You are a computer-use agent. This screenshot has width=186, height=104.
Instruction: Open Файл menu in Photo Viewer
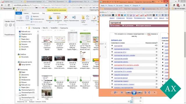pos(104,5)
